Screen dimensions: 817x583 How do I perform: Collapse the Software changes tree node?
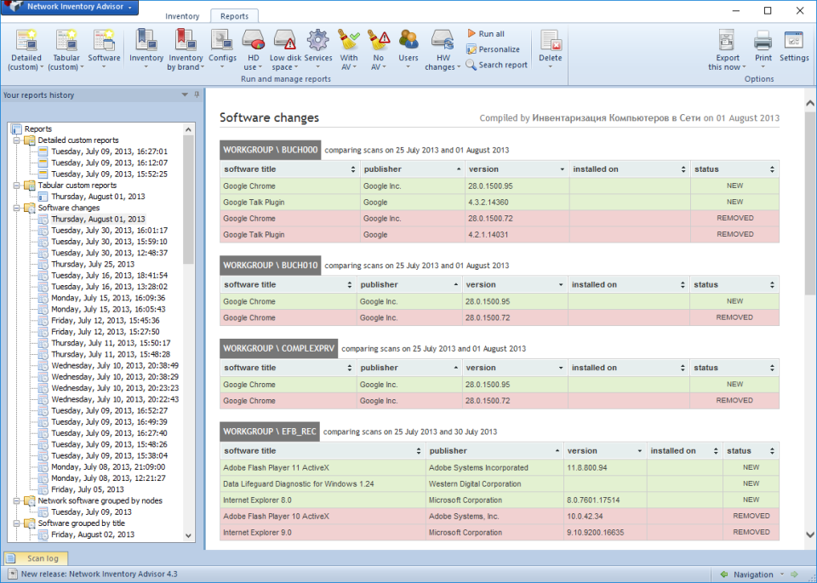click(x=16, y=208)
